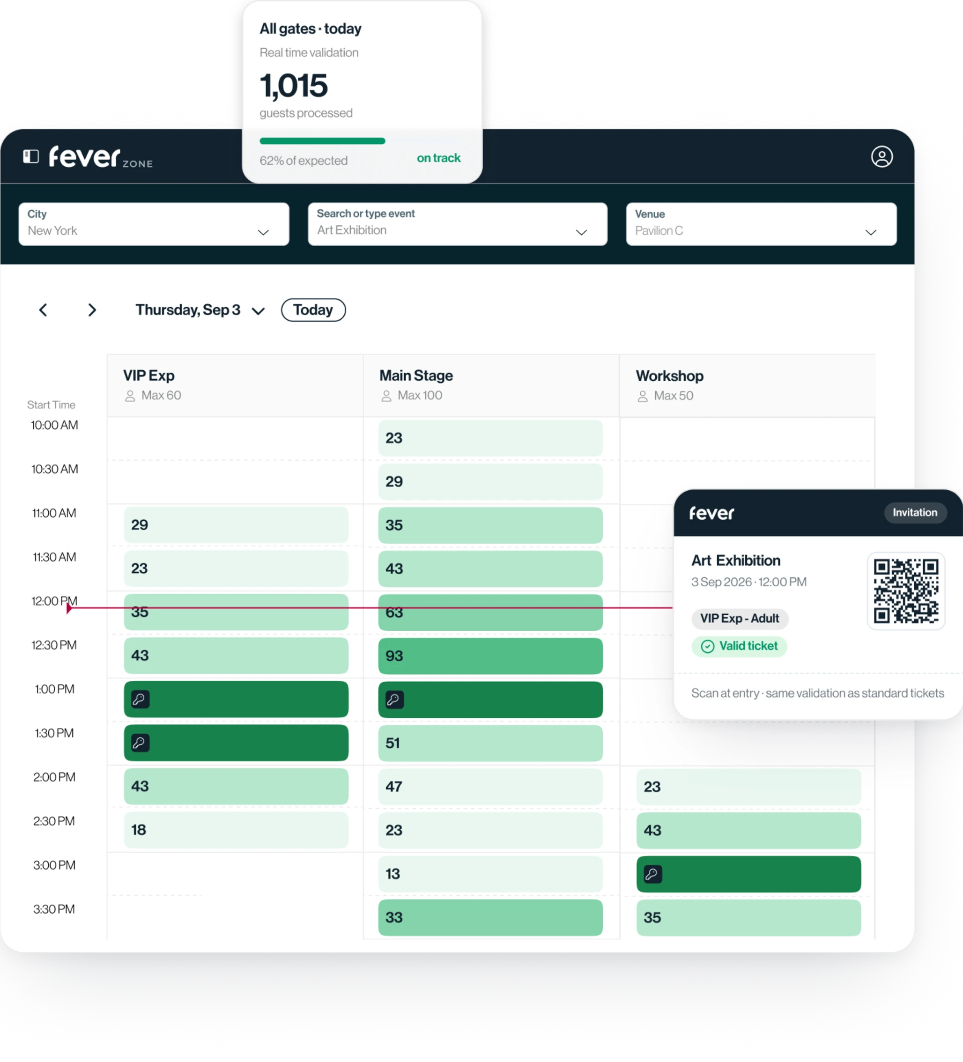The width and height of the screenshot is (963, 1062).
Task: Click the key icon in Main Stage 1:00 PM slot
Action: 394,700
